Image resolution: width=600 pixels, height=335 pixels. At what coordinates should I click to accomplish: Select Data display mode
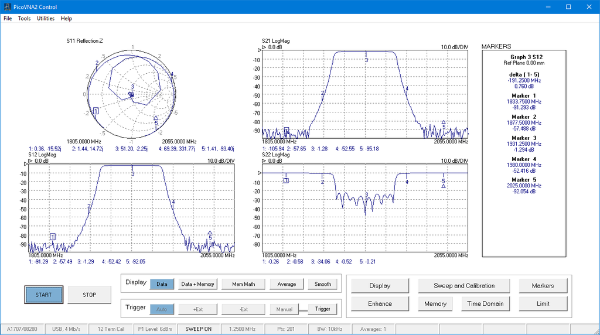point(162,284)
